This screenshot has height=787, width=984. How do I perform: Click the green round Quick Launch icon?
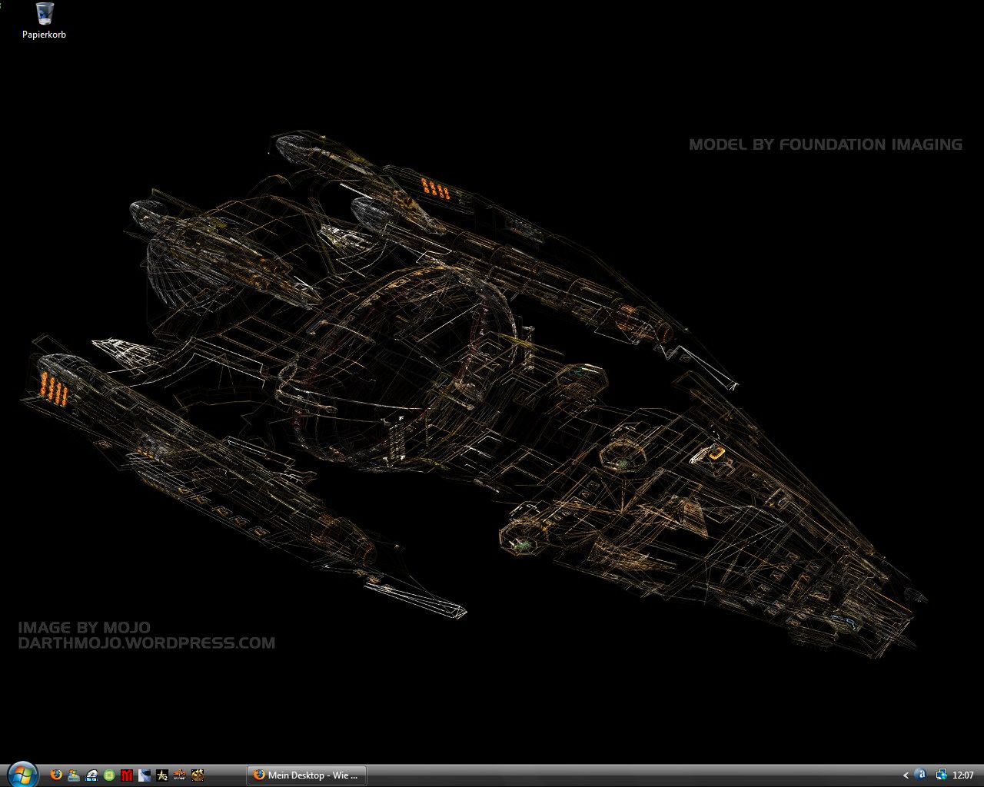tap(110, 775)
